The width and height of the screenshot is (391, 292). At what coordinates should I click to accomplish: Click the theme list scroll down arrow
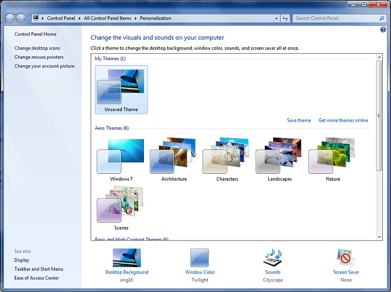[379, 237]
